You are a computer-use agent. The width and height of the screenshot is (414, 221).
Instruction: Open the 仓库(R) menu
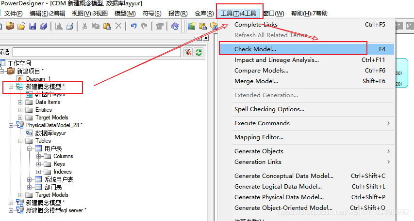[x=204, y=13]
